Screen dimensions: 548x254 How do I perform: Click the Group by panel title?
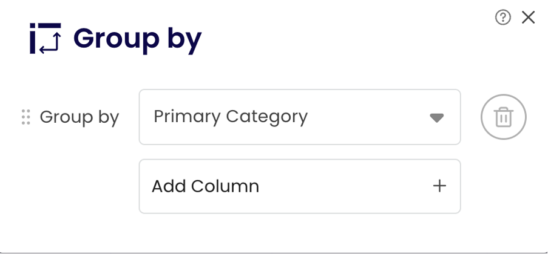pyautogui.click(x=137, y=39)
